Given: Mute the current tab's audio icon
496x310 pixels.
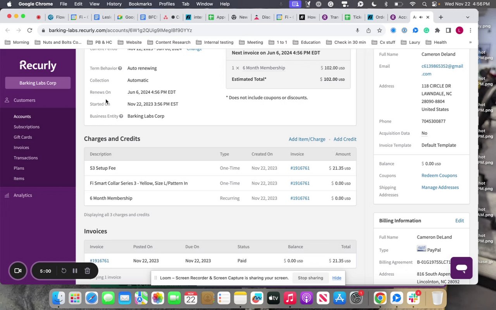Looking at the screenshot, I should coord(421,17).
